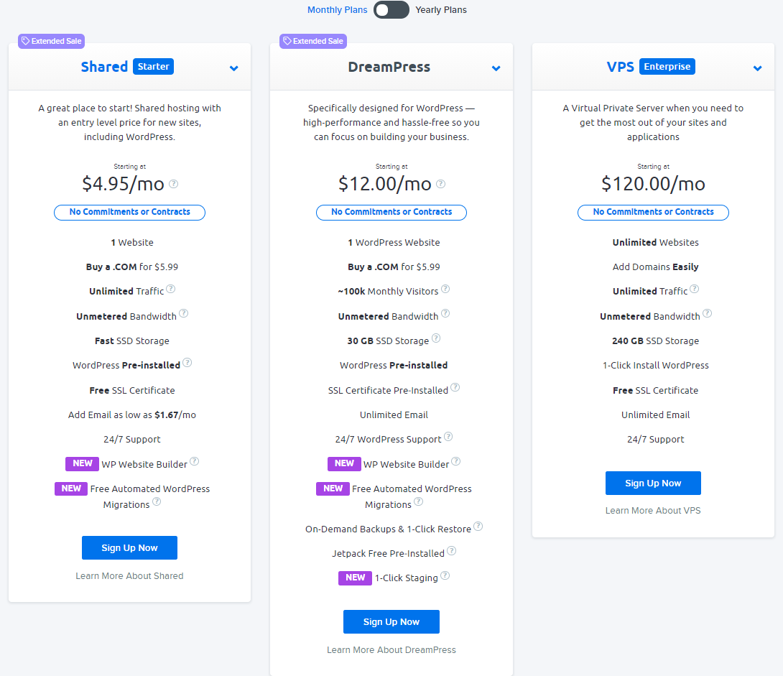This screenshot has width=783, height=676.
Task: Open 24/7 WordPress Support help icon
Action: tap(448, 436)
